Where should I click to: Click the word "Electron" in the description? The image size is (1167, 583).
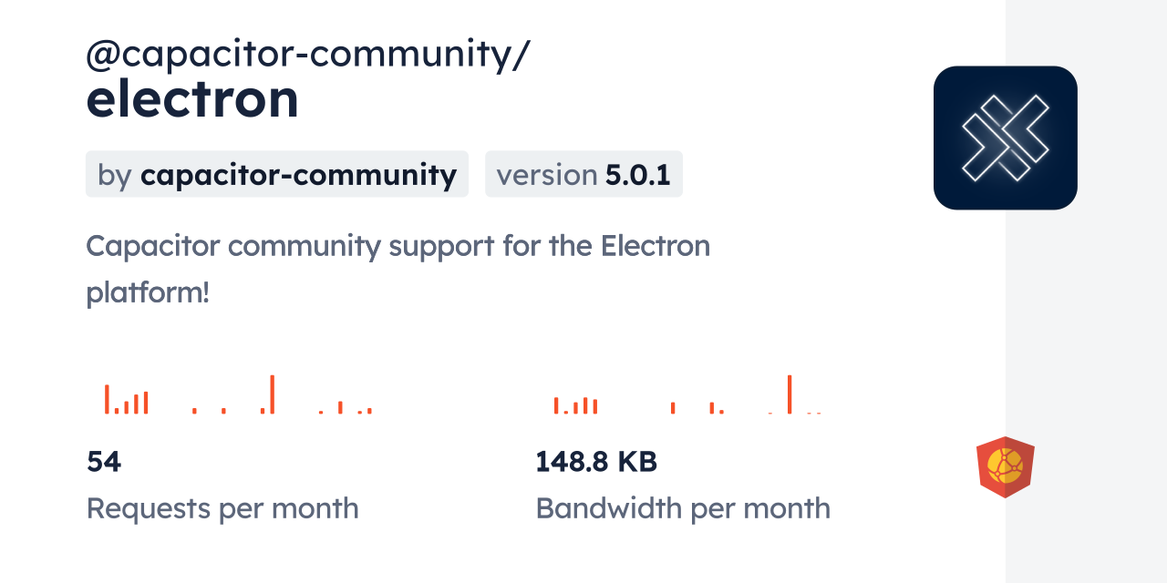[655, 246]
